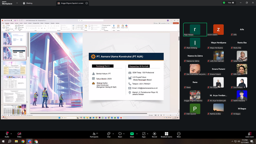Open the audio settings caret beside Audio
The width and height of the screenshot is (256, 144).
(x=11, y=134)
